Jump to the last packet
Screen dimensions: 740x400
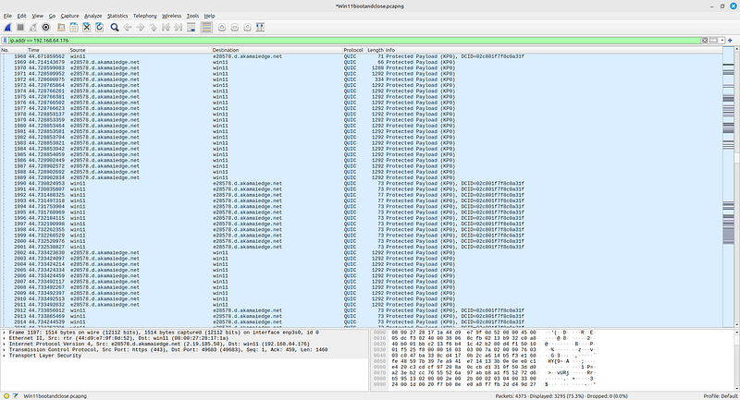point(179,28)
